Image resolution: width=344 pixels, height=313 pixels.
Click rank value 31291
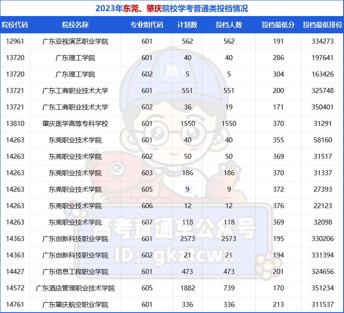[x=323, y=123]
